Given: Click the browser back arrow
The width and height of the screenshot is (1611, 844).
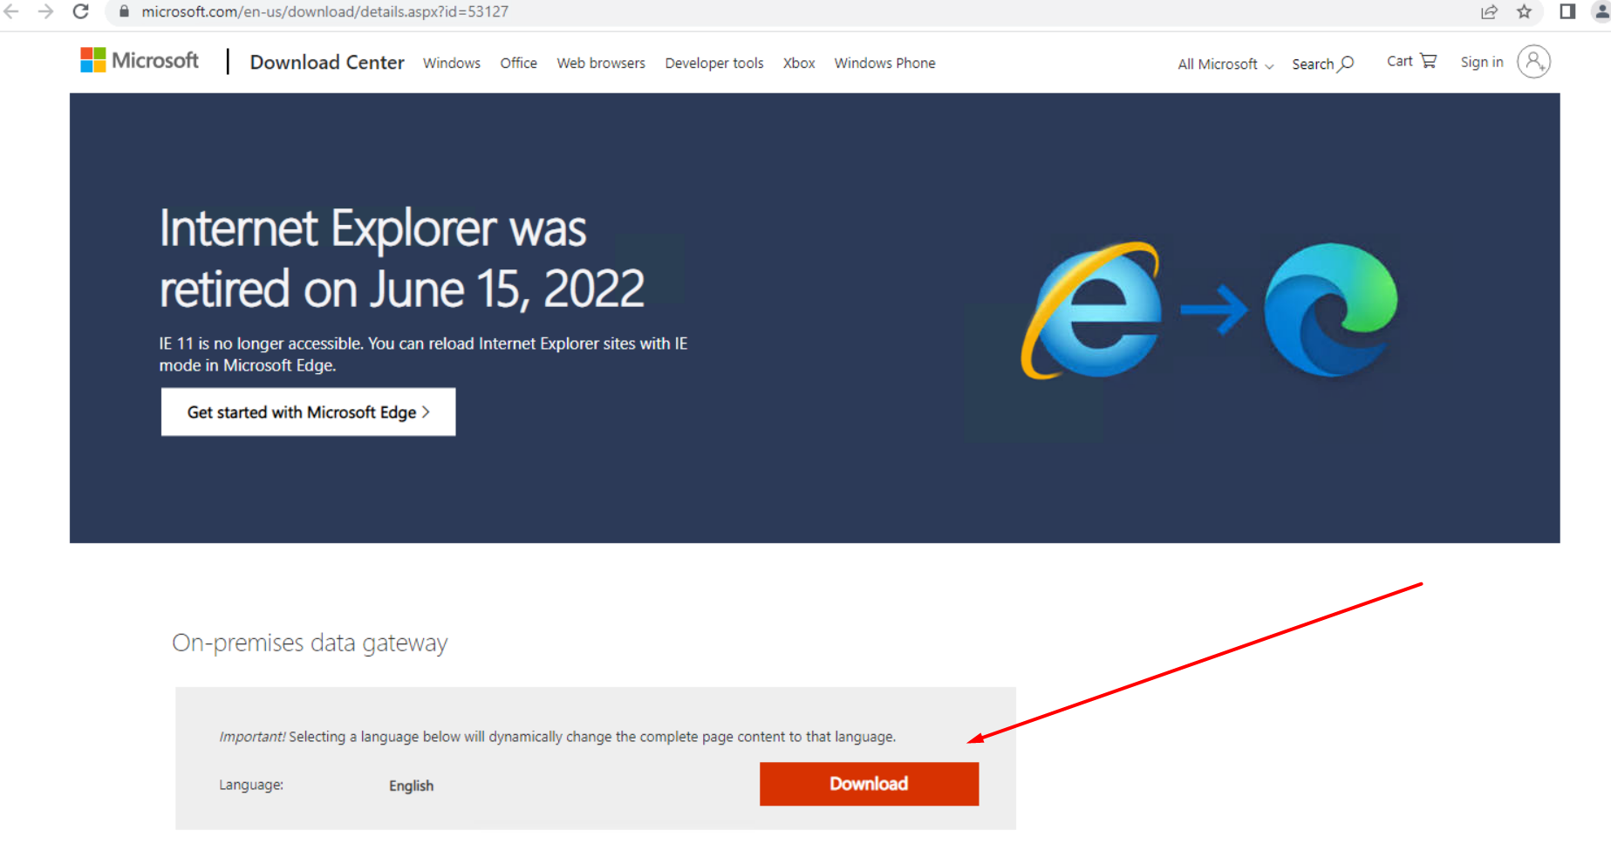Looking at the screenshot, I should (x=11, y=11).
